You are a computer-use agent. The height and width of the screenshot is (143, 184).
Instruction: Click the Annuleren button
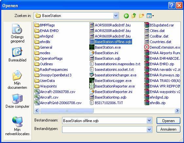click(168, 129)
